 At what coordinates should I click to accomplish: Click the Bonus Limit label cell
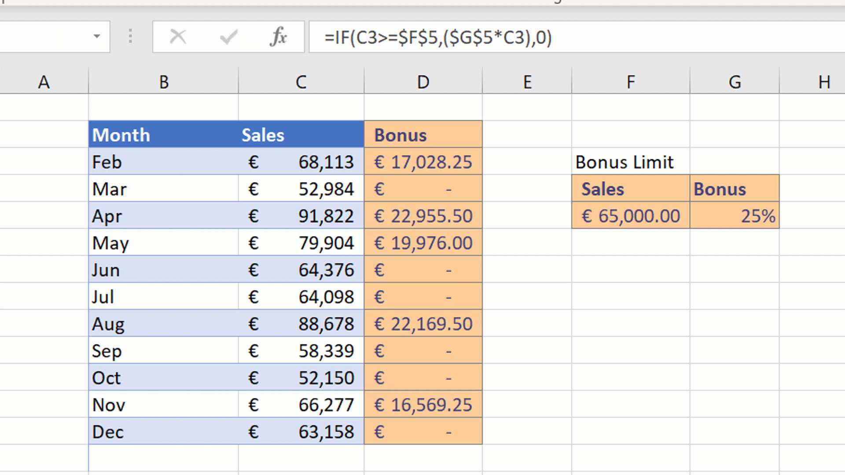pyautogui.click(x=625, y=161)
